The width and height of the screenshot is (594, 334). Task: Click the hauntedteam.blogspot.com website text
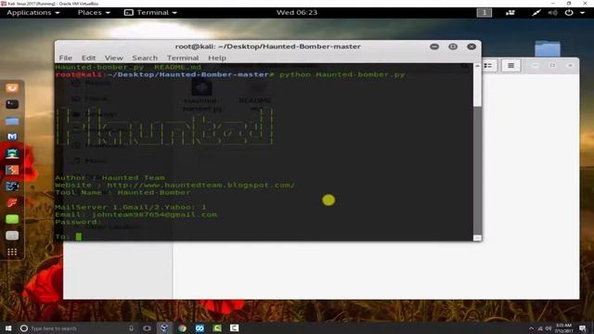[200, 186]
